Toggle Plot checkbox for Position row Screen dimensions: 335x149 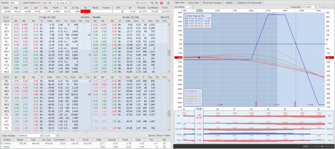tap(164, 143)
